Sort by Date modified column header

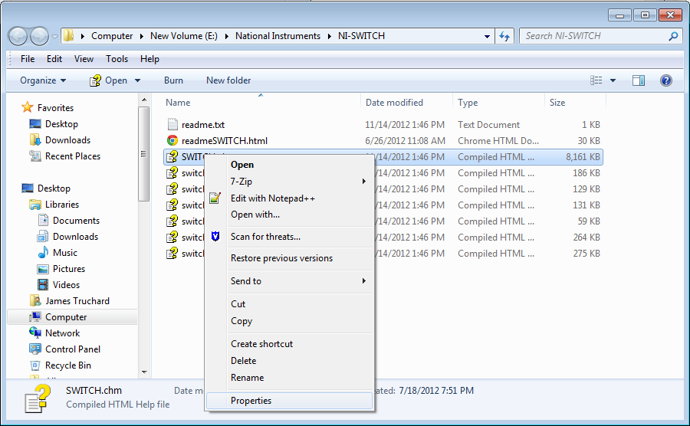click(394, 103)
